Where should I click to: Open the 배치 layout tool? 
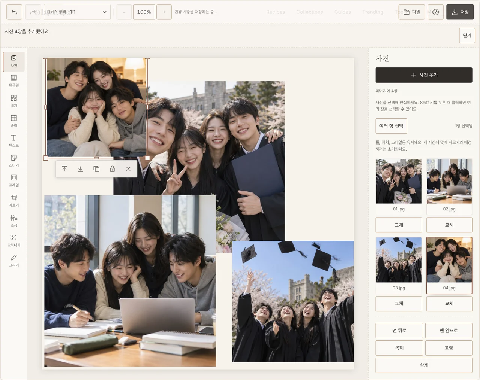pos(14,101)
